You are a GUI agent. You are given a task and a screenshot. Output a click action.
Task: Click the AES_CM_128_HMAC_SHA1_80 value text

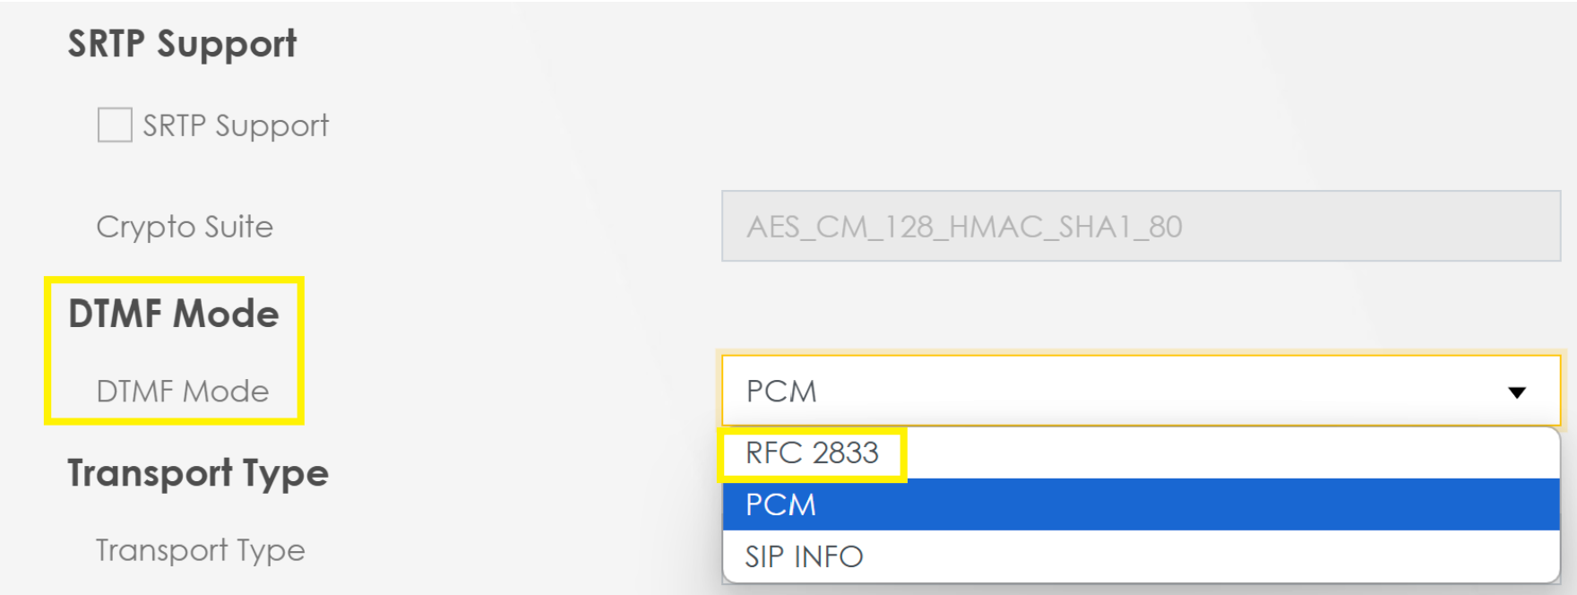click(964, 227)
